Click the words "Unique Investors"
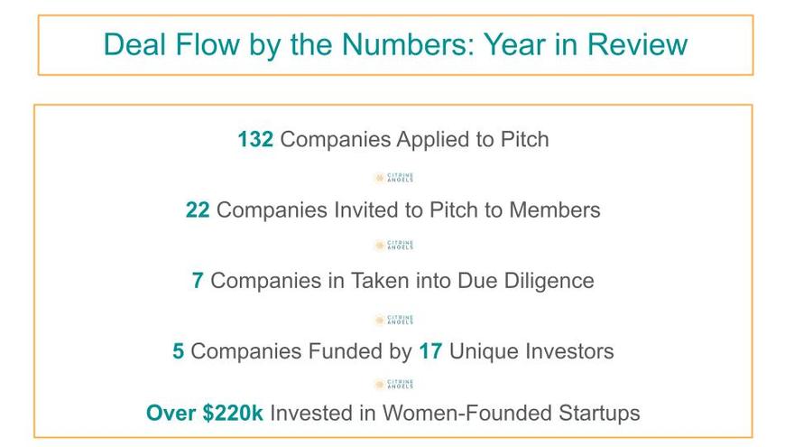 coord(531,351)
